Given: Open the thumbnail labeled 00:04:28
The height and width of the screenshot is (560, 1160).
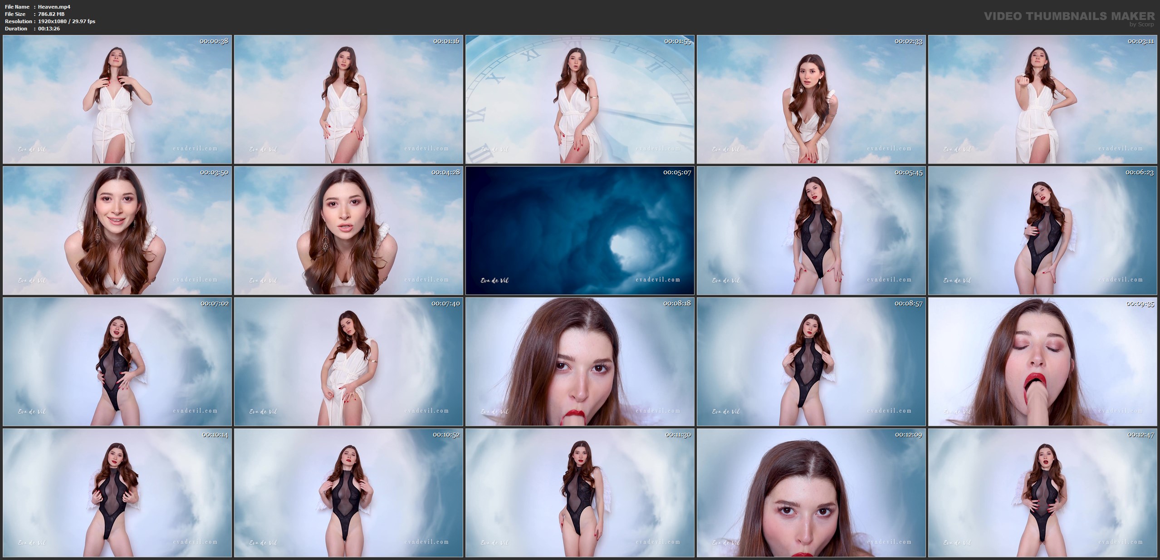Looking at the screenshot, I should (x=348, y=231).
